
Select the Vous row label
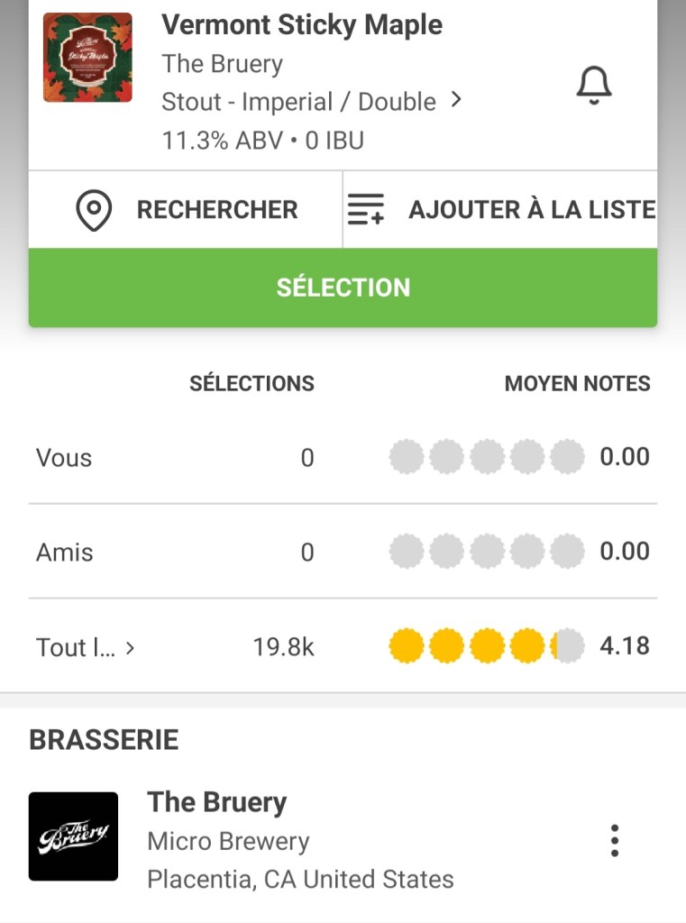[64, 458]
